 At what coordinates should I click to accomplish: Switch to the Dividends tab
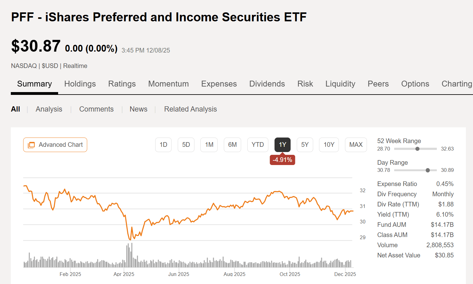point(267,84)
